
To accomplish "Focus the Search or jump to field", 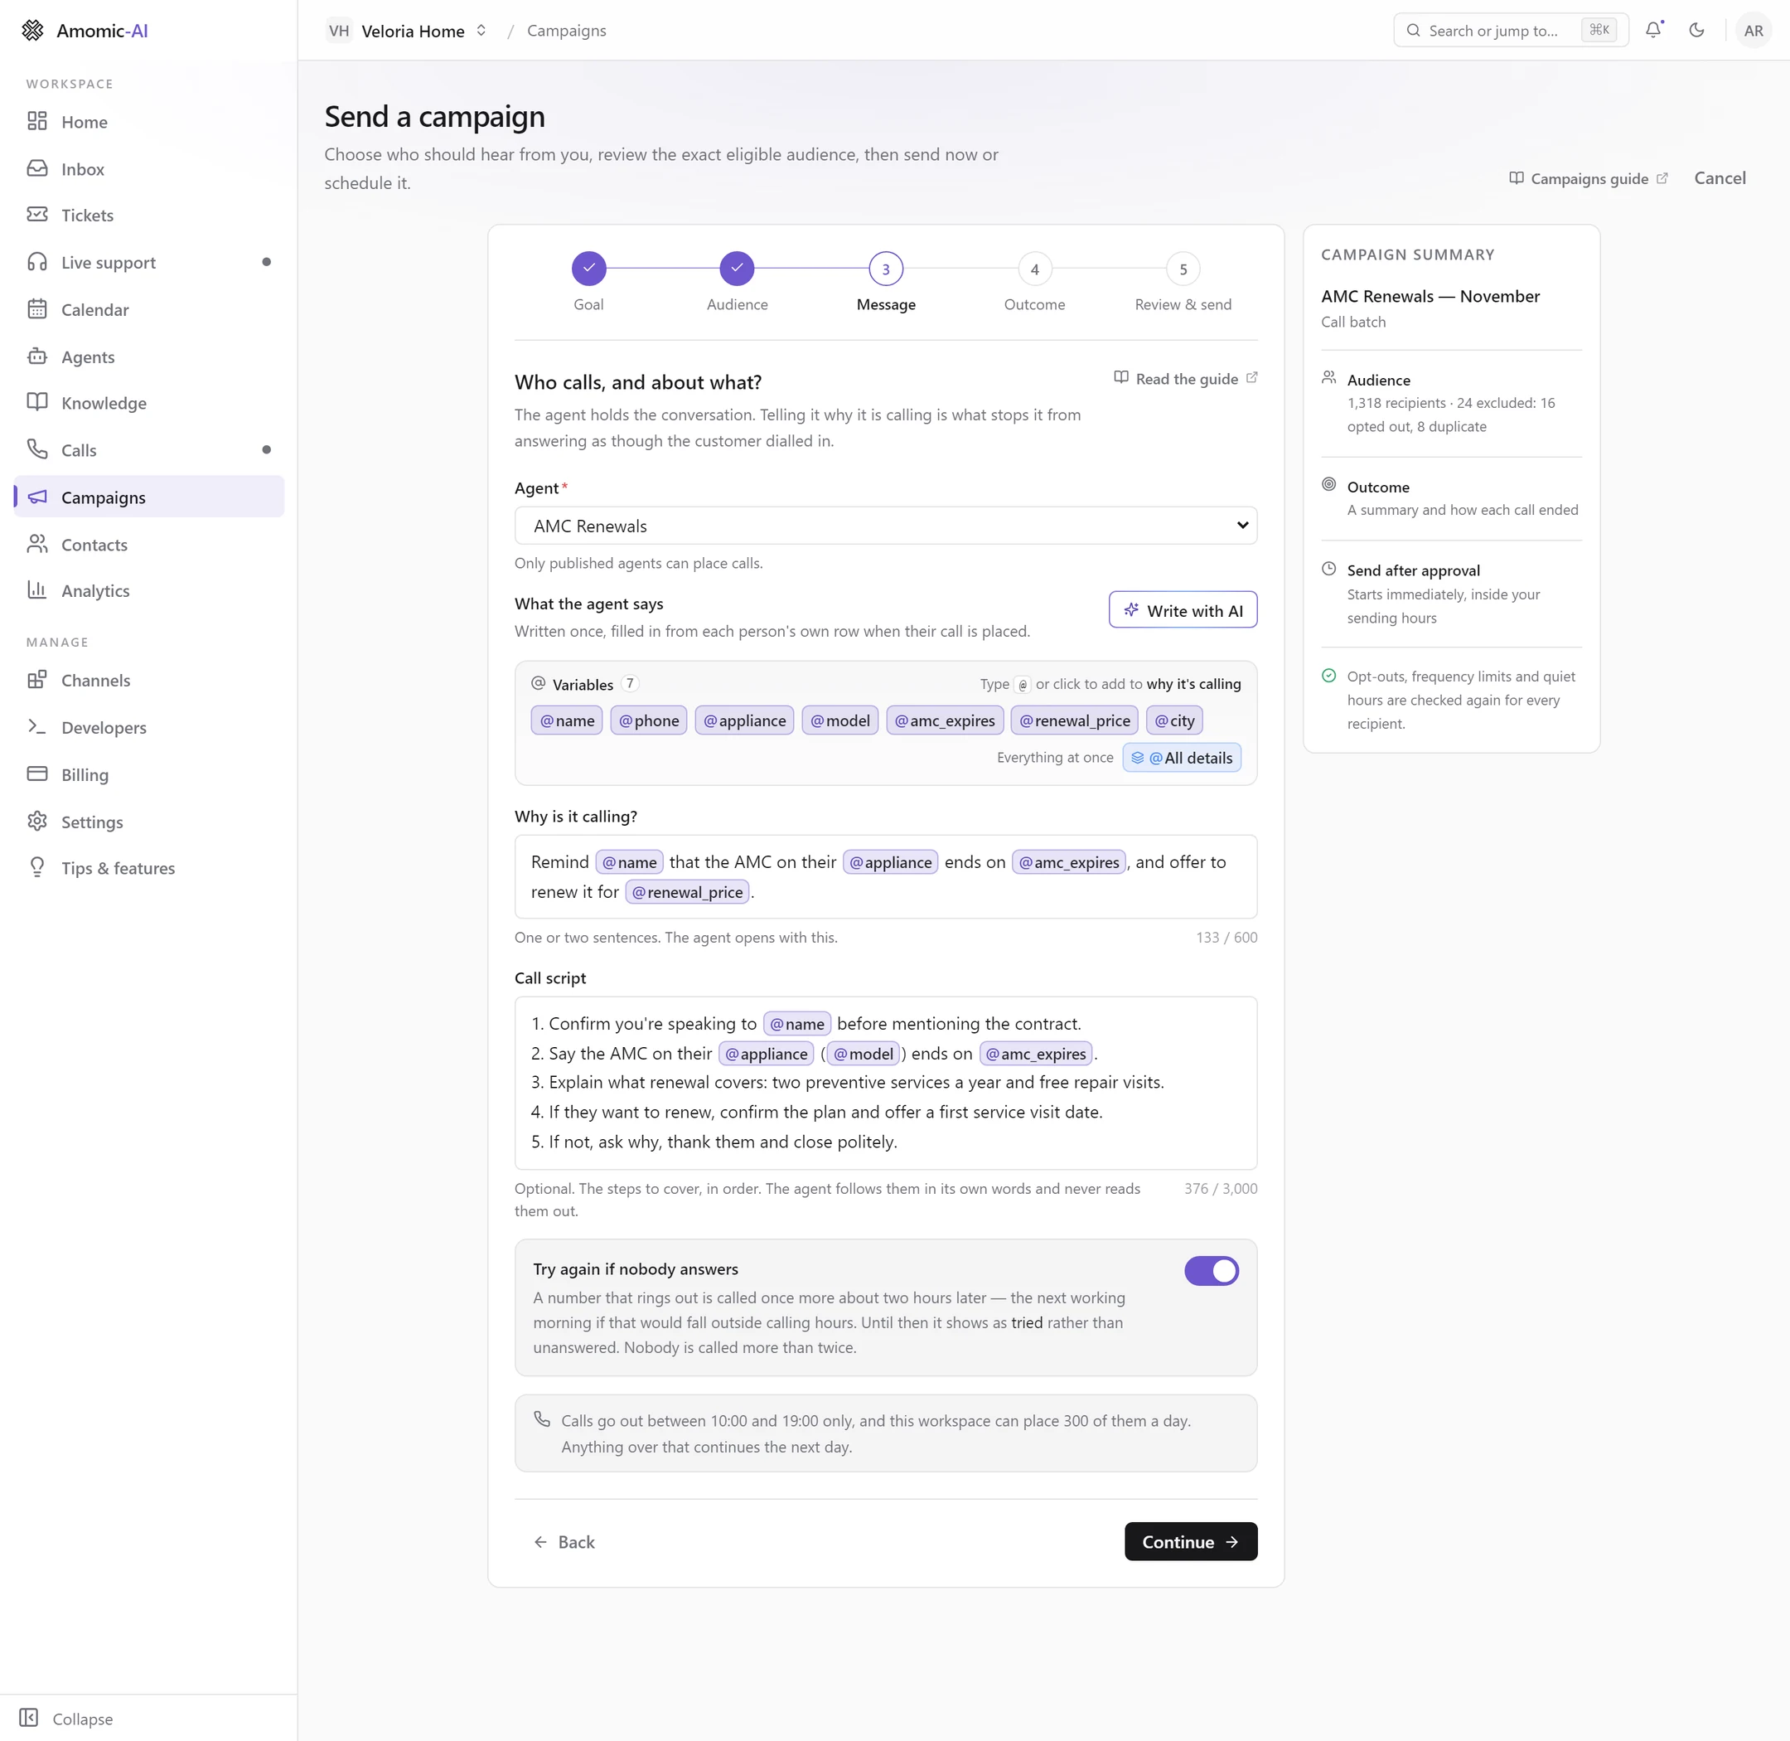I will [x=1510, y=30].
